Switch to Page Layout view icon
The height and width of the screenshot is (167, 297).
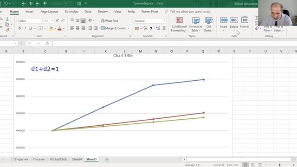pos(252,165)
